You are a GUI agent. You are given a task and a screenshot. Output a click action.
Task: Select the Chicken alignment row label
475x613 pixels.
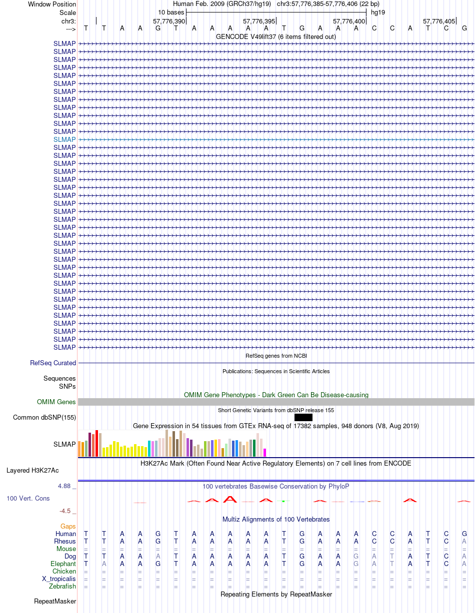pyautogui.click(x=64, y=572)
